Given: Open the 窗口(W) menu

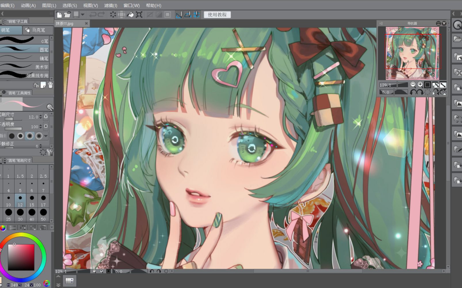Looking at the screenshot, I should coord(132,5).
